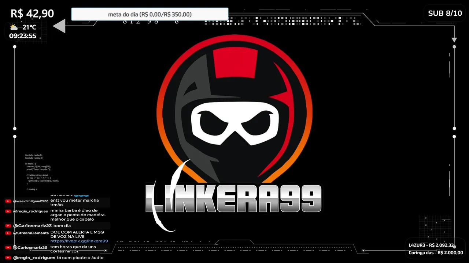The width and height of the screenshot is (469, 263).
Task: Click YouTube icon beside 'tá com picote' message
Action: [8, 258]
